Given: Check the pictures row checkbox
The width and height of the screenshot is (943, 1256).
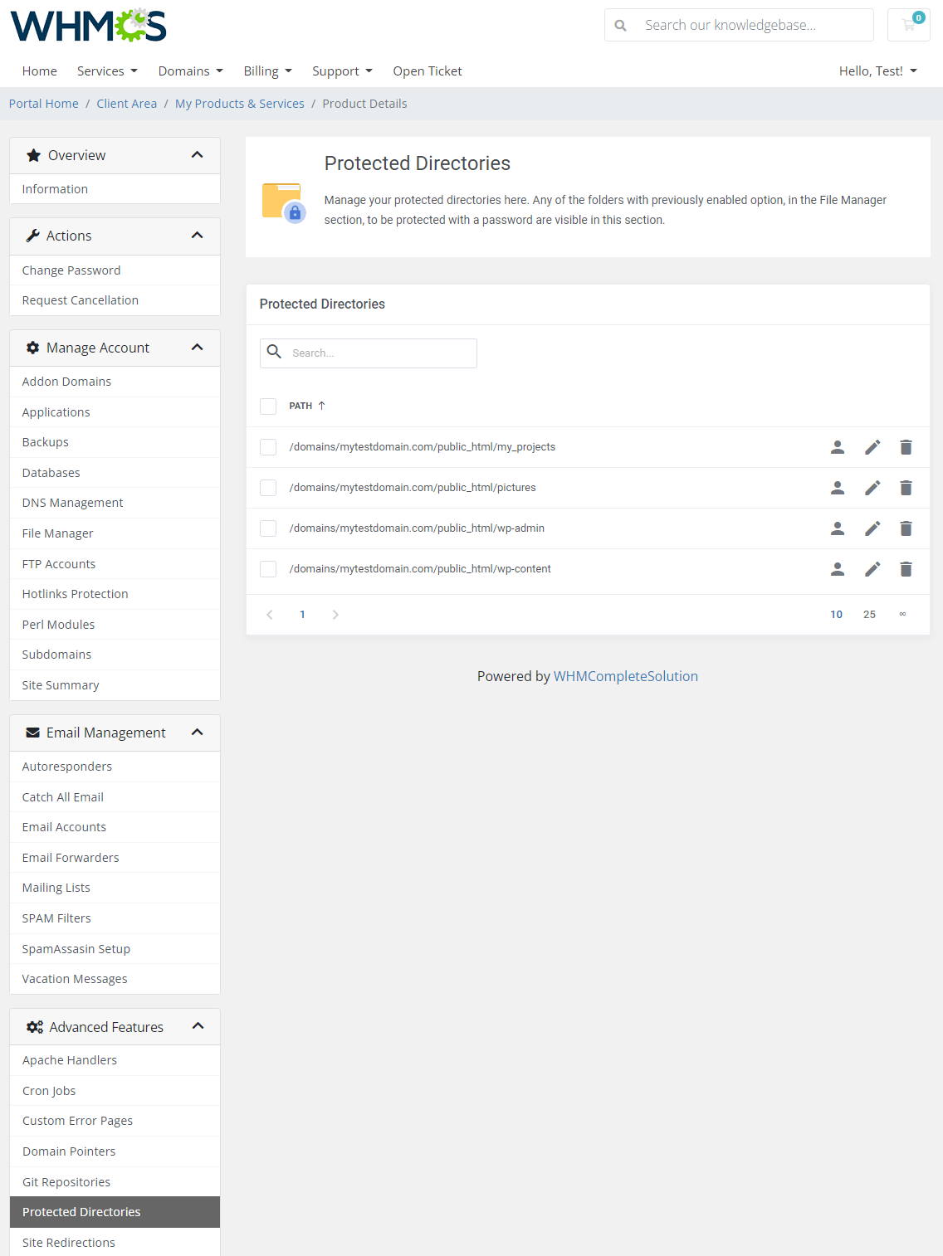Looking at the screenshot, I should [268, 488].
